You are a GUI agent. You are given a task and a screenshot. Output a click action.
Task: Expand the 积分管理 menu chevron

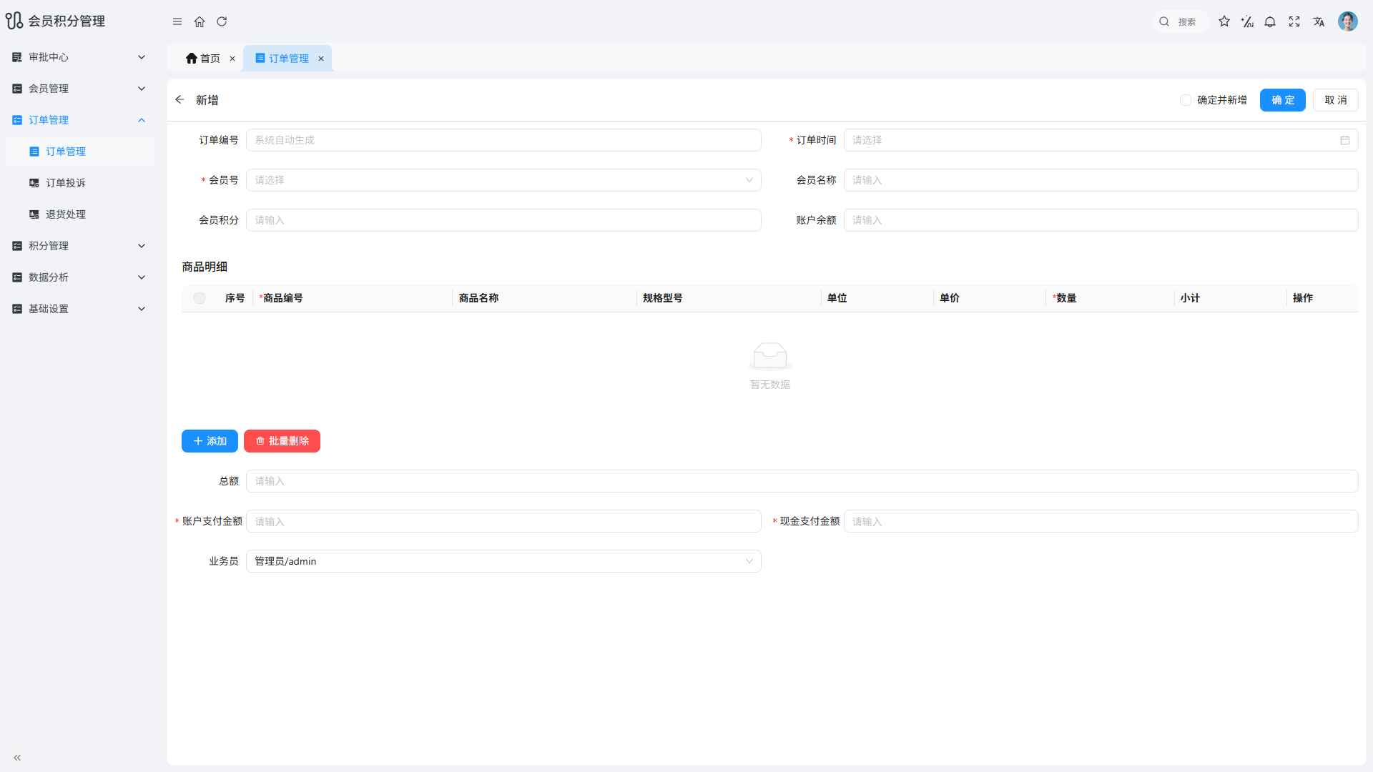(142, 246)
